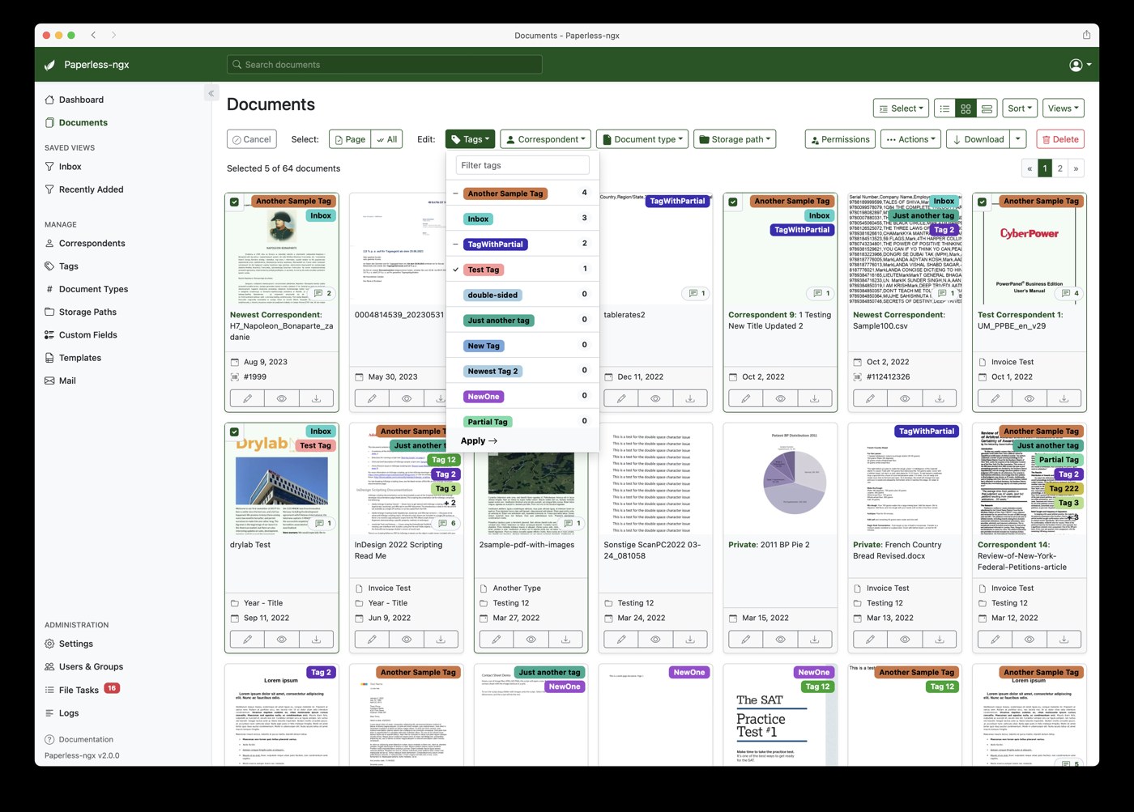Download the tablerates2 document
Screen dimensions: 1134x812
pyautogui.click(x=690, y=398)
